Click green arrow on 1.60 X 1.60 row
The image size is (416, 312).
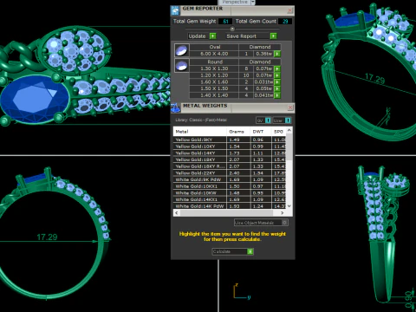[277, 82]
